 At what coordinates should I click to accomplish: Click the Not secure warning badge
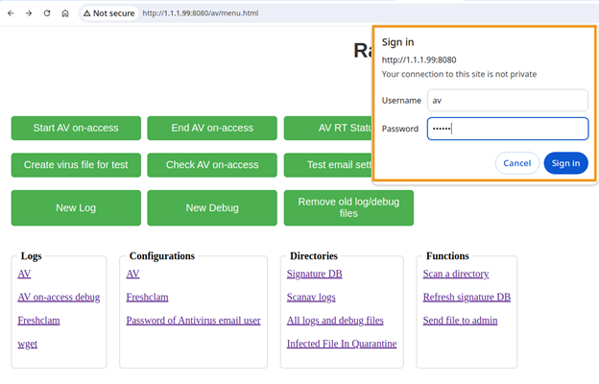[108, 13]
